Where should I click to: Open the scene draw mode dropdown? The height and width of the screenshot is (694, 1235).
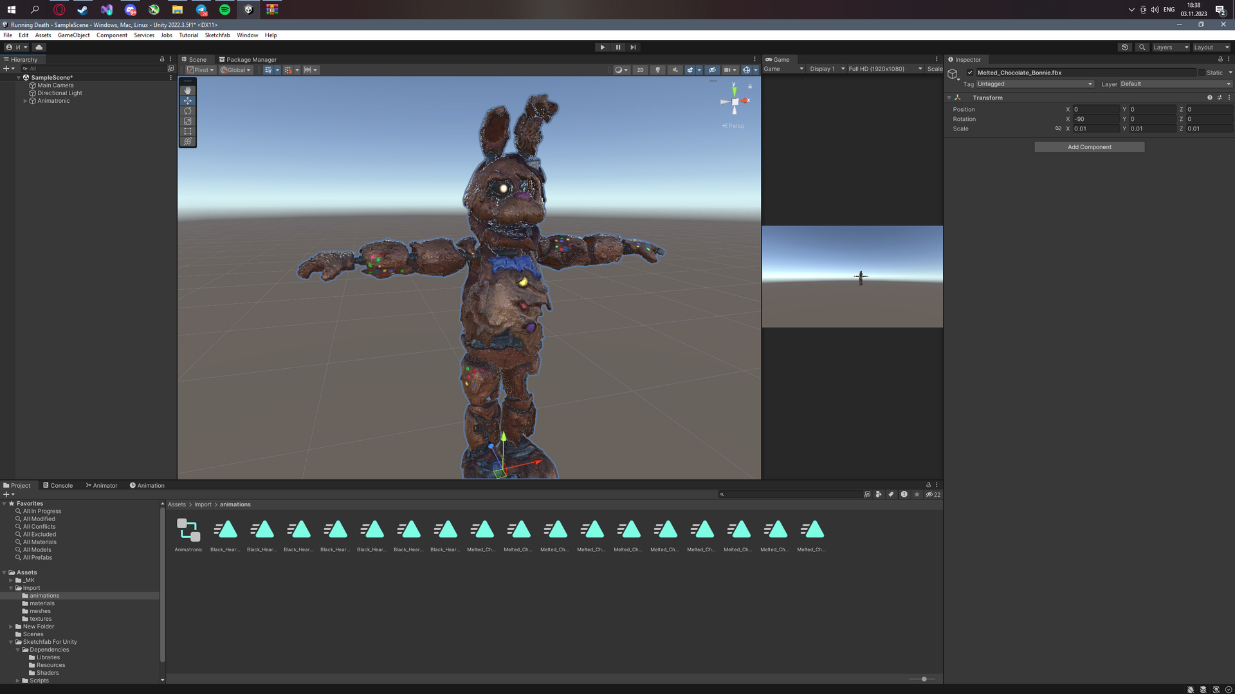tap(621, 70)
